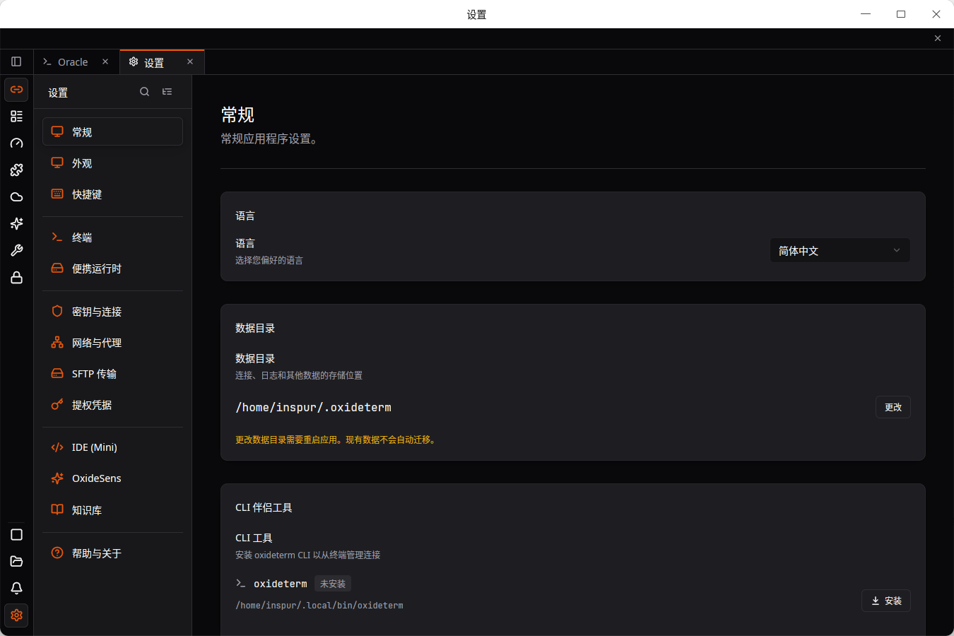Open the 简体中文 language dropdown
The image size is (954, 636).
pos(840,250)
